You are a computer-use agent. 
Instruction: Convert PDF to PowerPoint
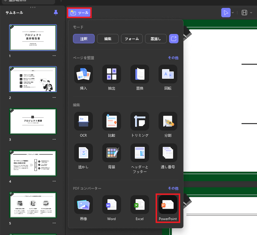168,205
